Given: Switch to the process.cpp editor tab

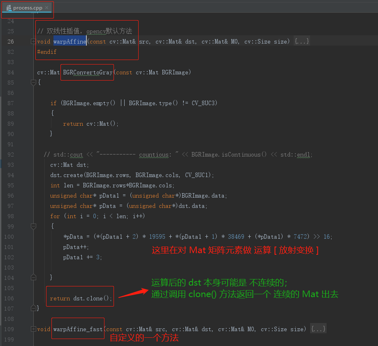Looking at the screenshot, I should (28, 8).
